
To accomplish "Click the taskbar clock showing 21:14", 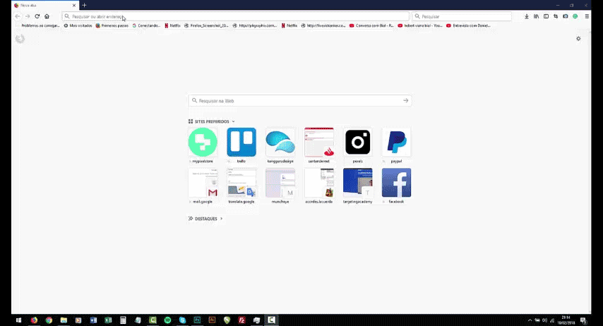I will [x=566, y=320].
